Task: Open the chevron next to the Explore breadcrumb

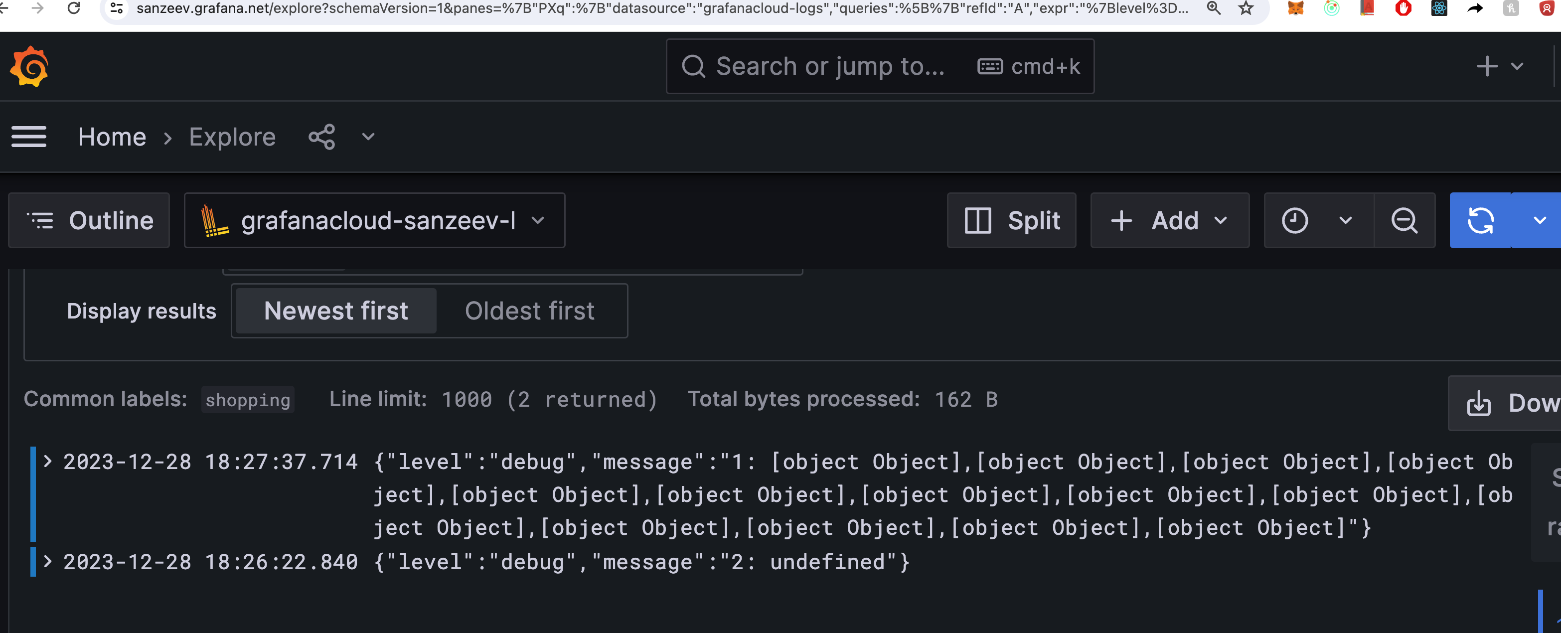Action: point(367,137)
